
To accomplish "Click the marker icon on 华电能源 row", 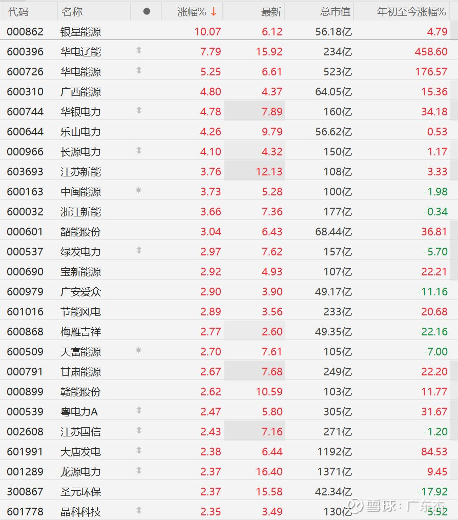I will coord(139,70).
